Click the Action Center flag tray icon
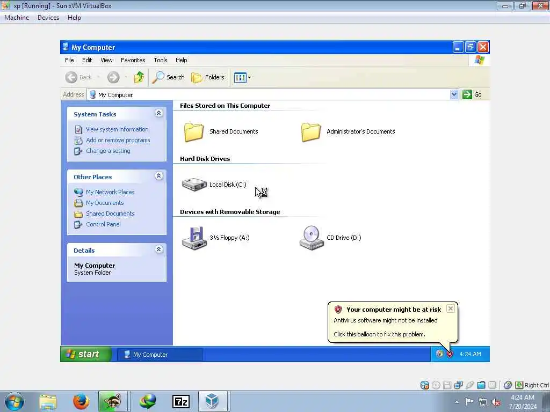This screenshot has height=412, width=550. point(469,401)
